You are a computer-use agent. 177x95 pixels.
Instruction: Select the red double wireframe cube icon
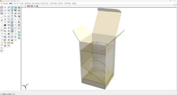(12, 37)
